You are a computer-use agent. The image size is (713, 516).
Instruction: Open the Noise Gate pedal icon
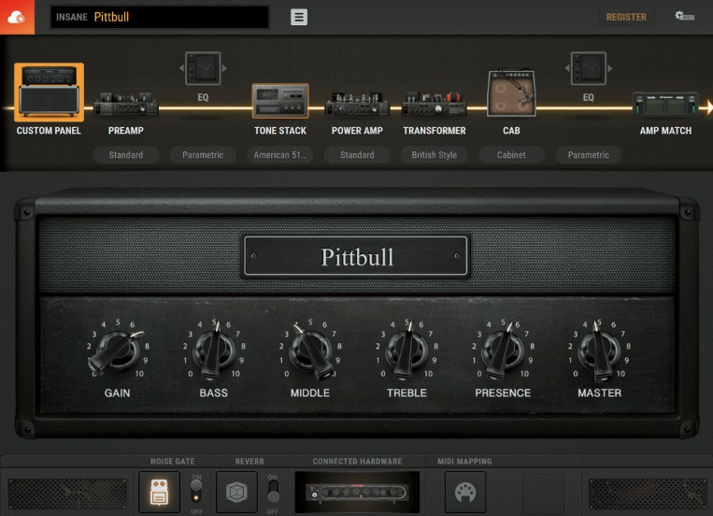(x=159, y=492)
